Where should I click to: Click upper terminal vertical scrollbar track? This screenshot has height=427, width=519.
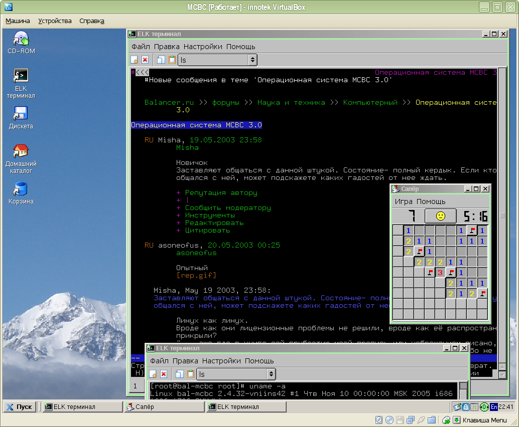click(502, 215)
